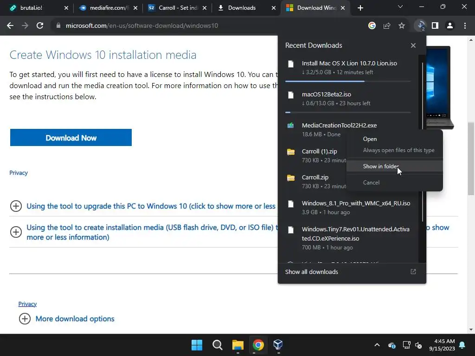Select Install Mac OS X Lion 10.7.0 Lion.iso
Screen dimensions: 475x356
pos(349,63)
